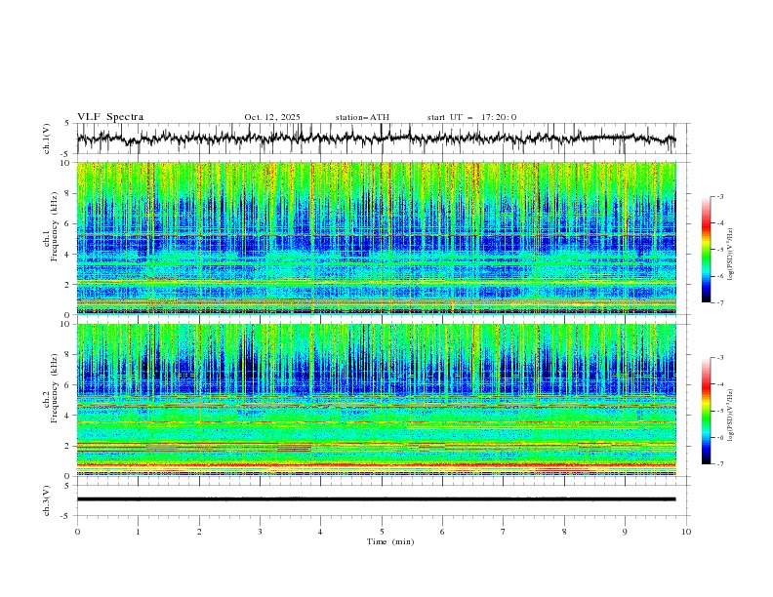Click time axis tick label "7"
The image size is (773, 597).
pos(504,532)
